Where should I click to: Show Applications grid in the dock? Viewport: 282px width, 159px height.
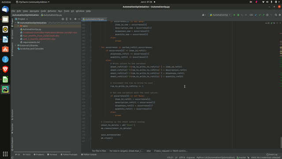click(5, 154)
